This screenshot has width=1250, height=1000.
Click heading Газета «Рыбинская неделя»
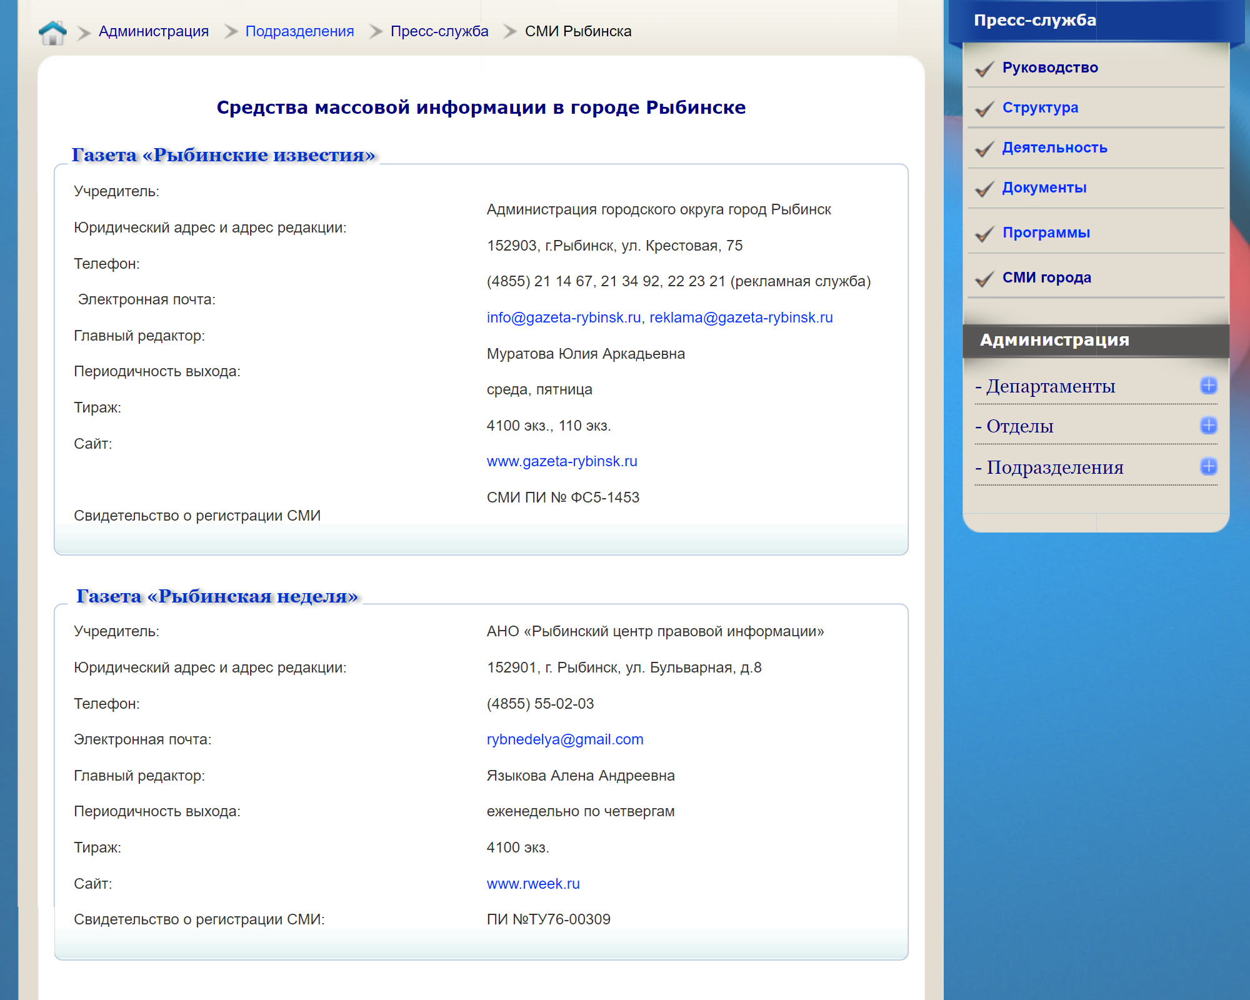217,596
